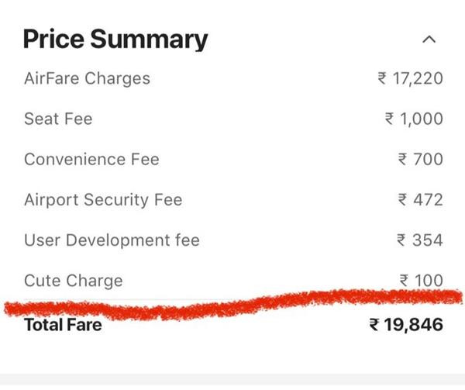Click the red underline scribble
The height and width of the screenshot is (390, 465).
pos(232,305)
